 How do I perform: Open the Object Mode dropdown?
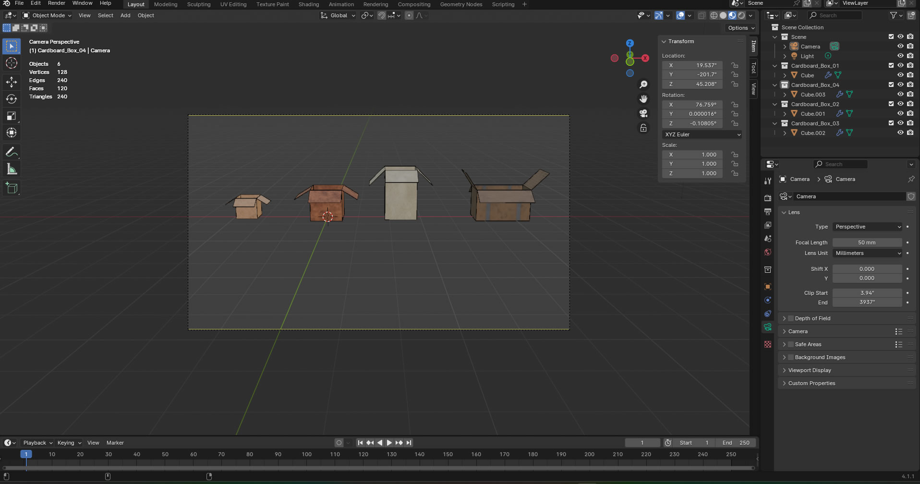coord(48,15)
